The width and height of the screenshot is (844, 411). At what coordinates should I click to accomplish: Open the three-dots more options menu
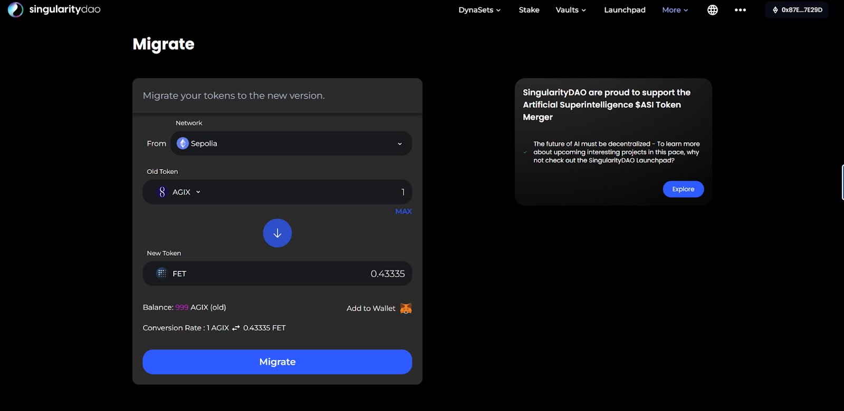coord(740,10)
